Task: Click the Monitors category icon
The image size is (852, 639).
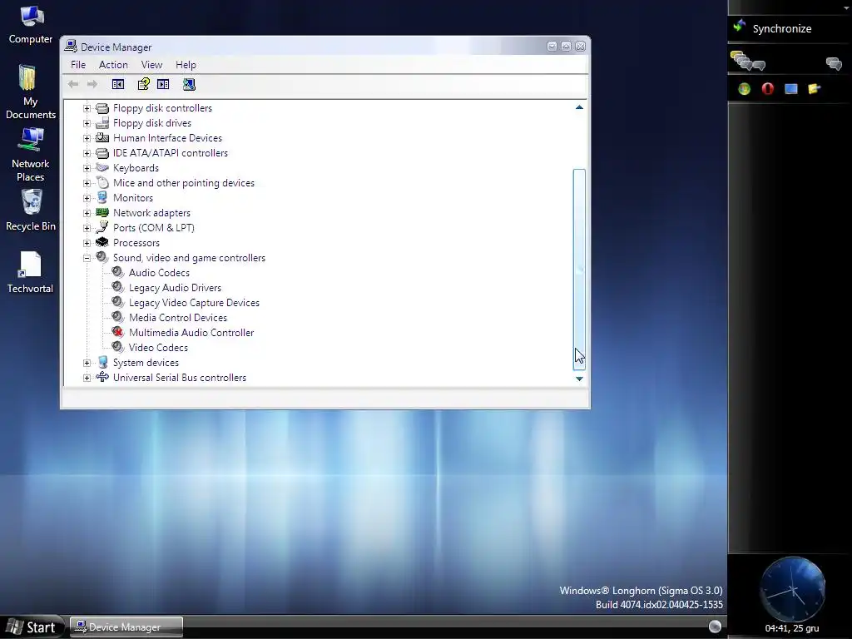Action: click(102, 197)
